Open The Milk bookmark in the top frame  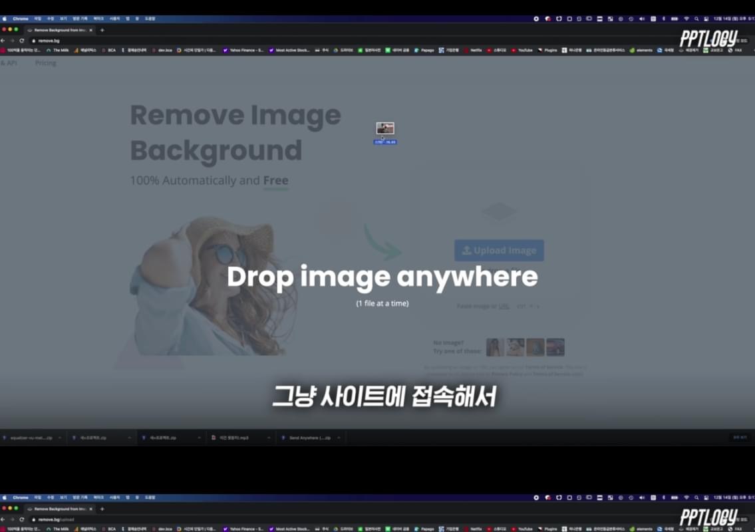58,50
